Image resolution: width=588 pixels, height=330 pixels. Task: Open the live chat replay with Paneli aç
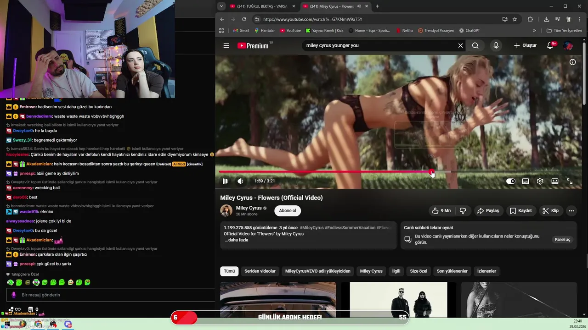coord(562,240)
